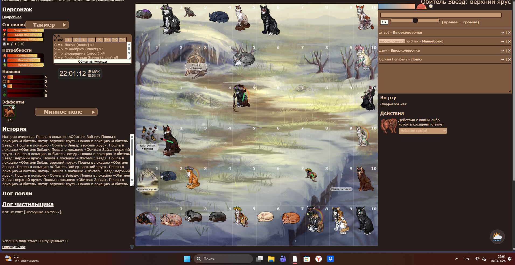
Task: Click the four-arrows move icon in the commands panel
Action: 56,38
